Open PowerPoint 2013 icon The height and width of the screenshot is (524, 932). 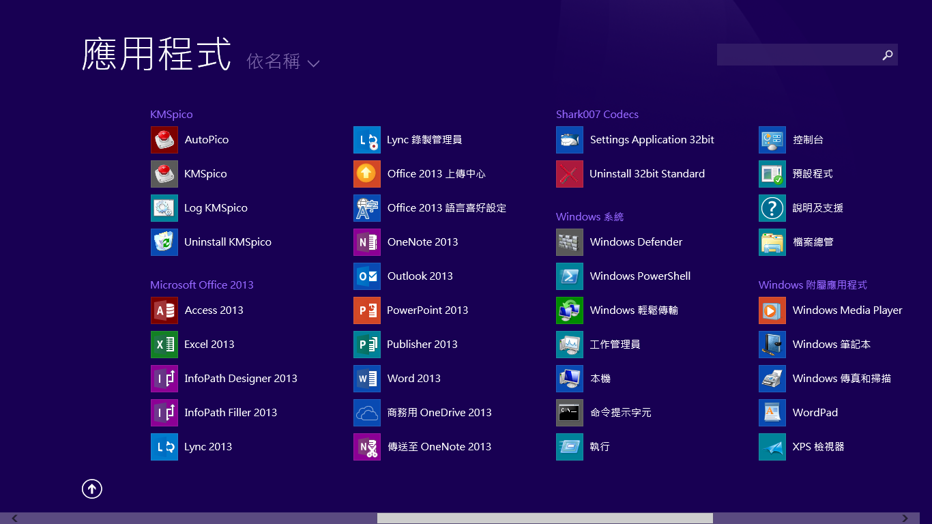367,310
